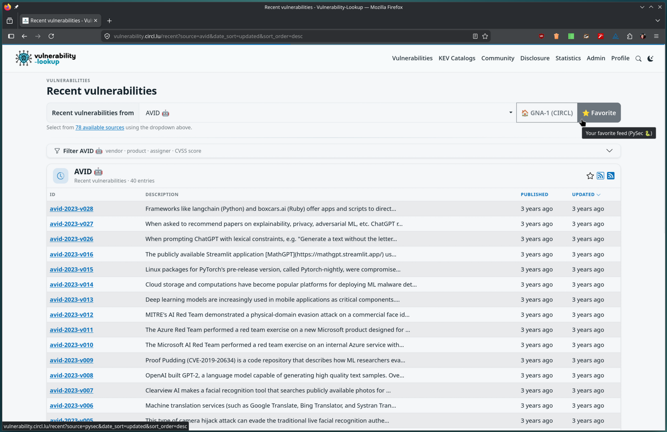
Task: Click the orange trash extension icon
Action: (556, 36)
